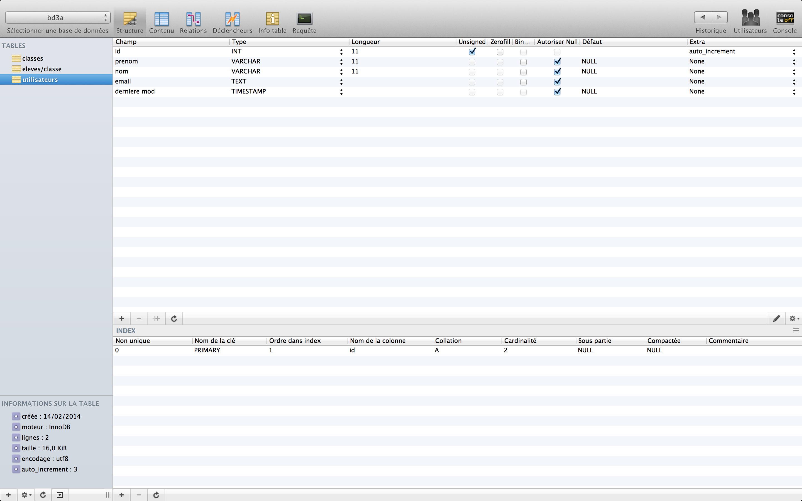Image resolution: width=802 pixels, height=501 pixels.
Task: Click the INDEX panel options icon
Action: (796, 330)
